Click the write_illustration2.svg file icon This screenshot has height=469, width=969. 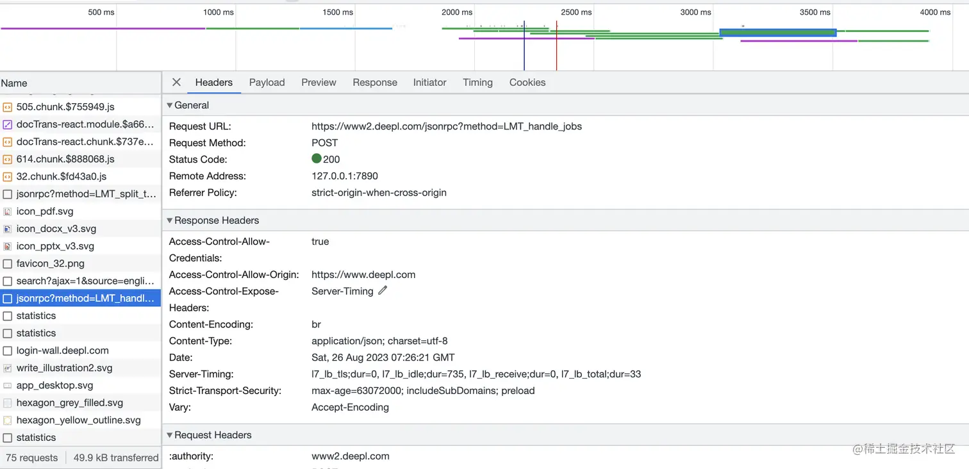[x=8, y=368]
